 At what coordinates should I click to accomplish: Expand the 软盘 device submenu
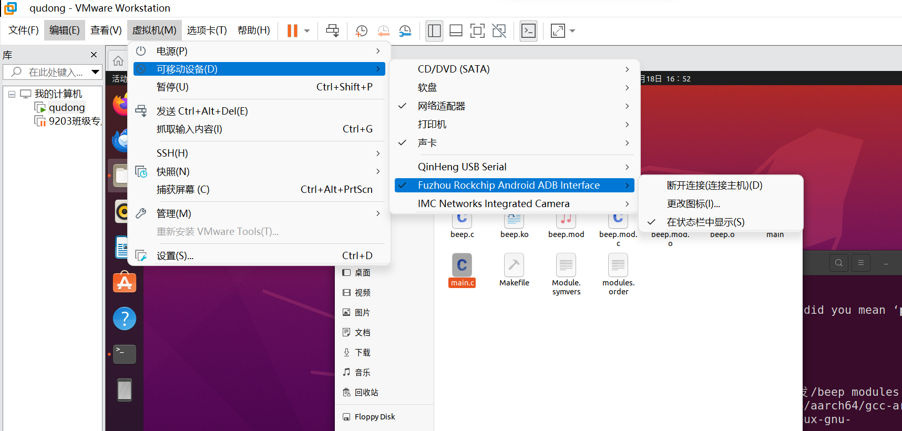point(514,87)
